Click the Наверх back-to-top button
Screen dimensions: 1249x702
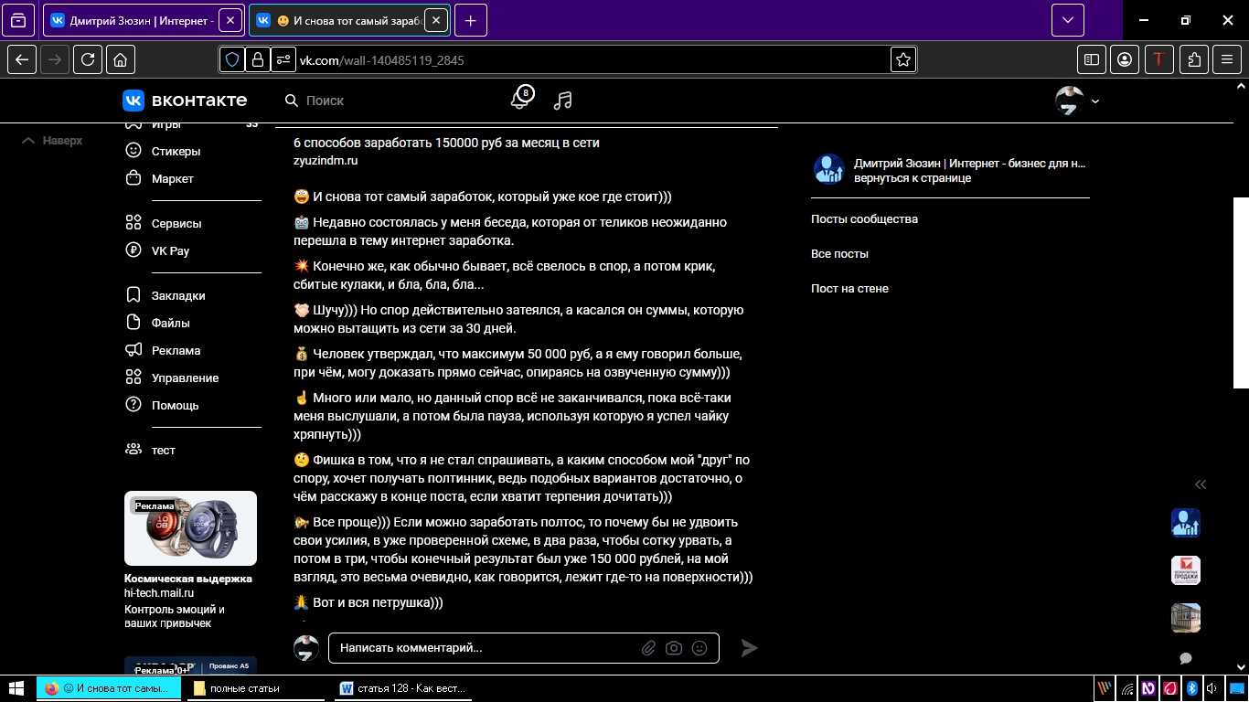pos(52,141)
